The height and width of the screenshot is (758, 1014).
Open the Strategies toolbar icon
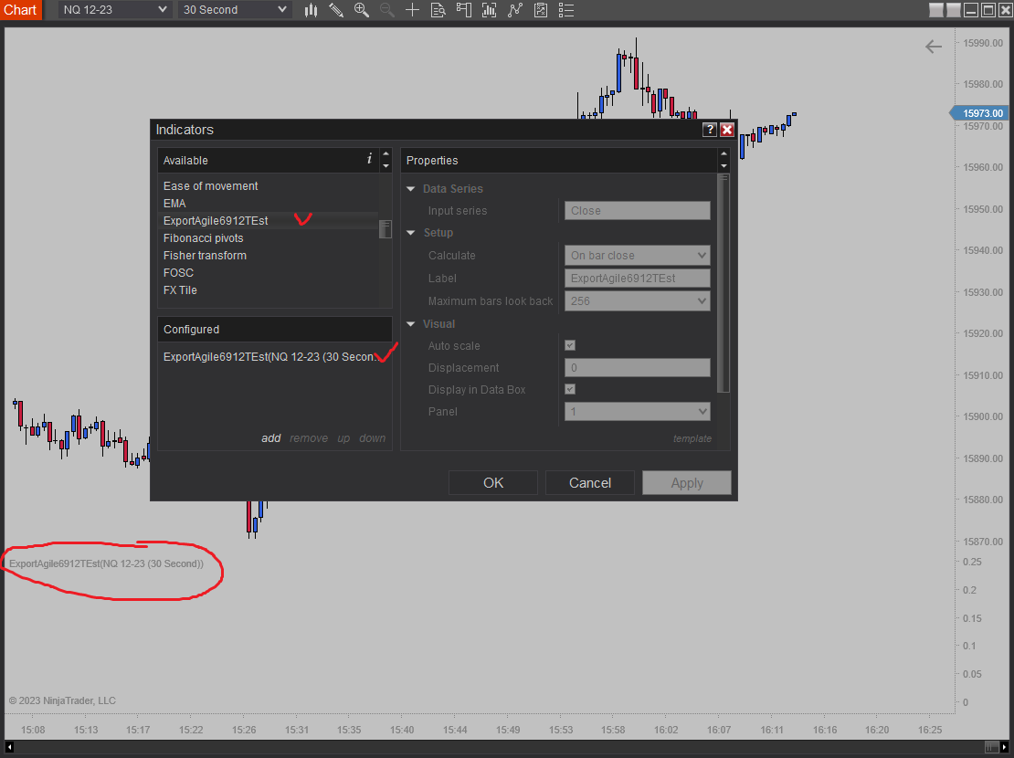point(541,10)
